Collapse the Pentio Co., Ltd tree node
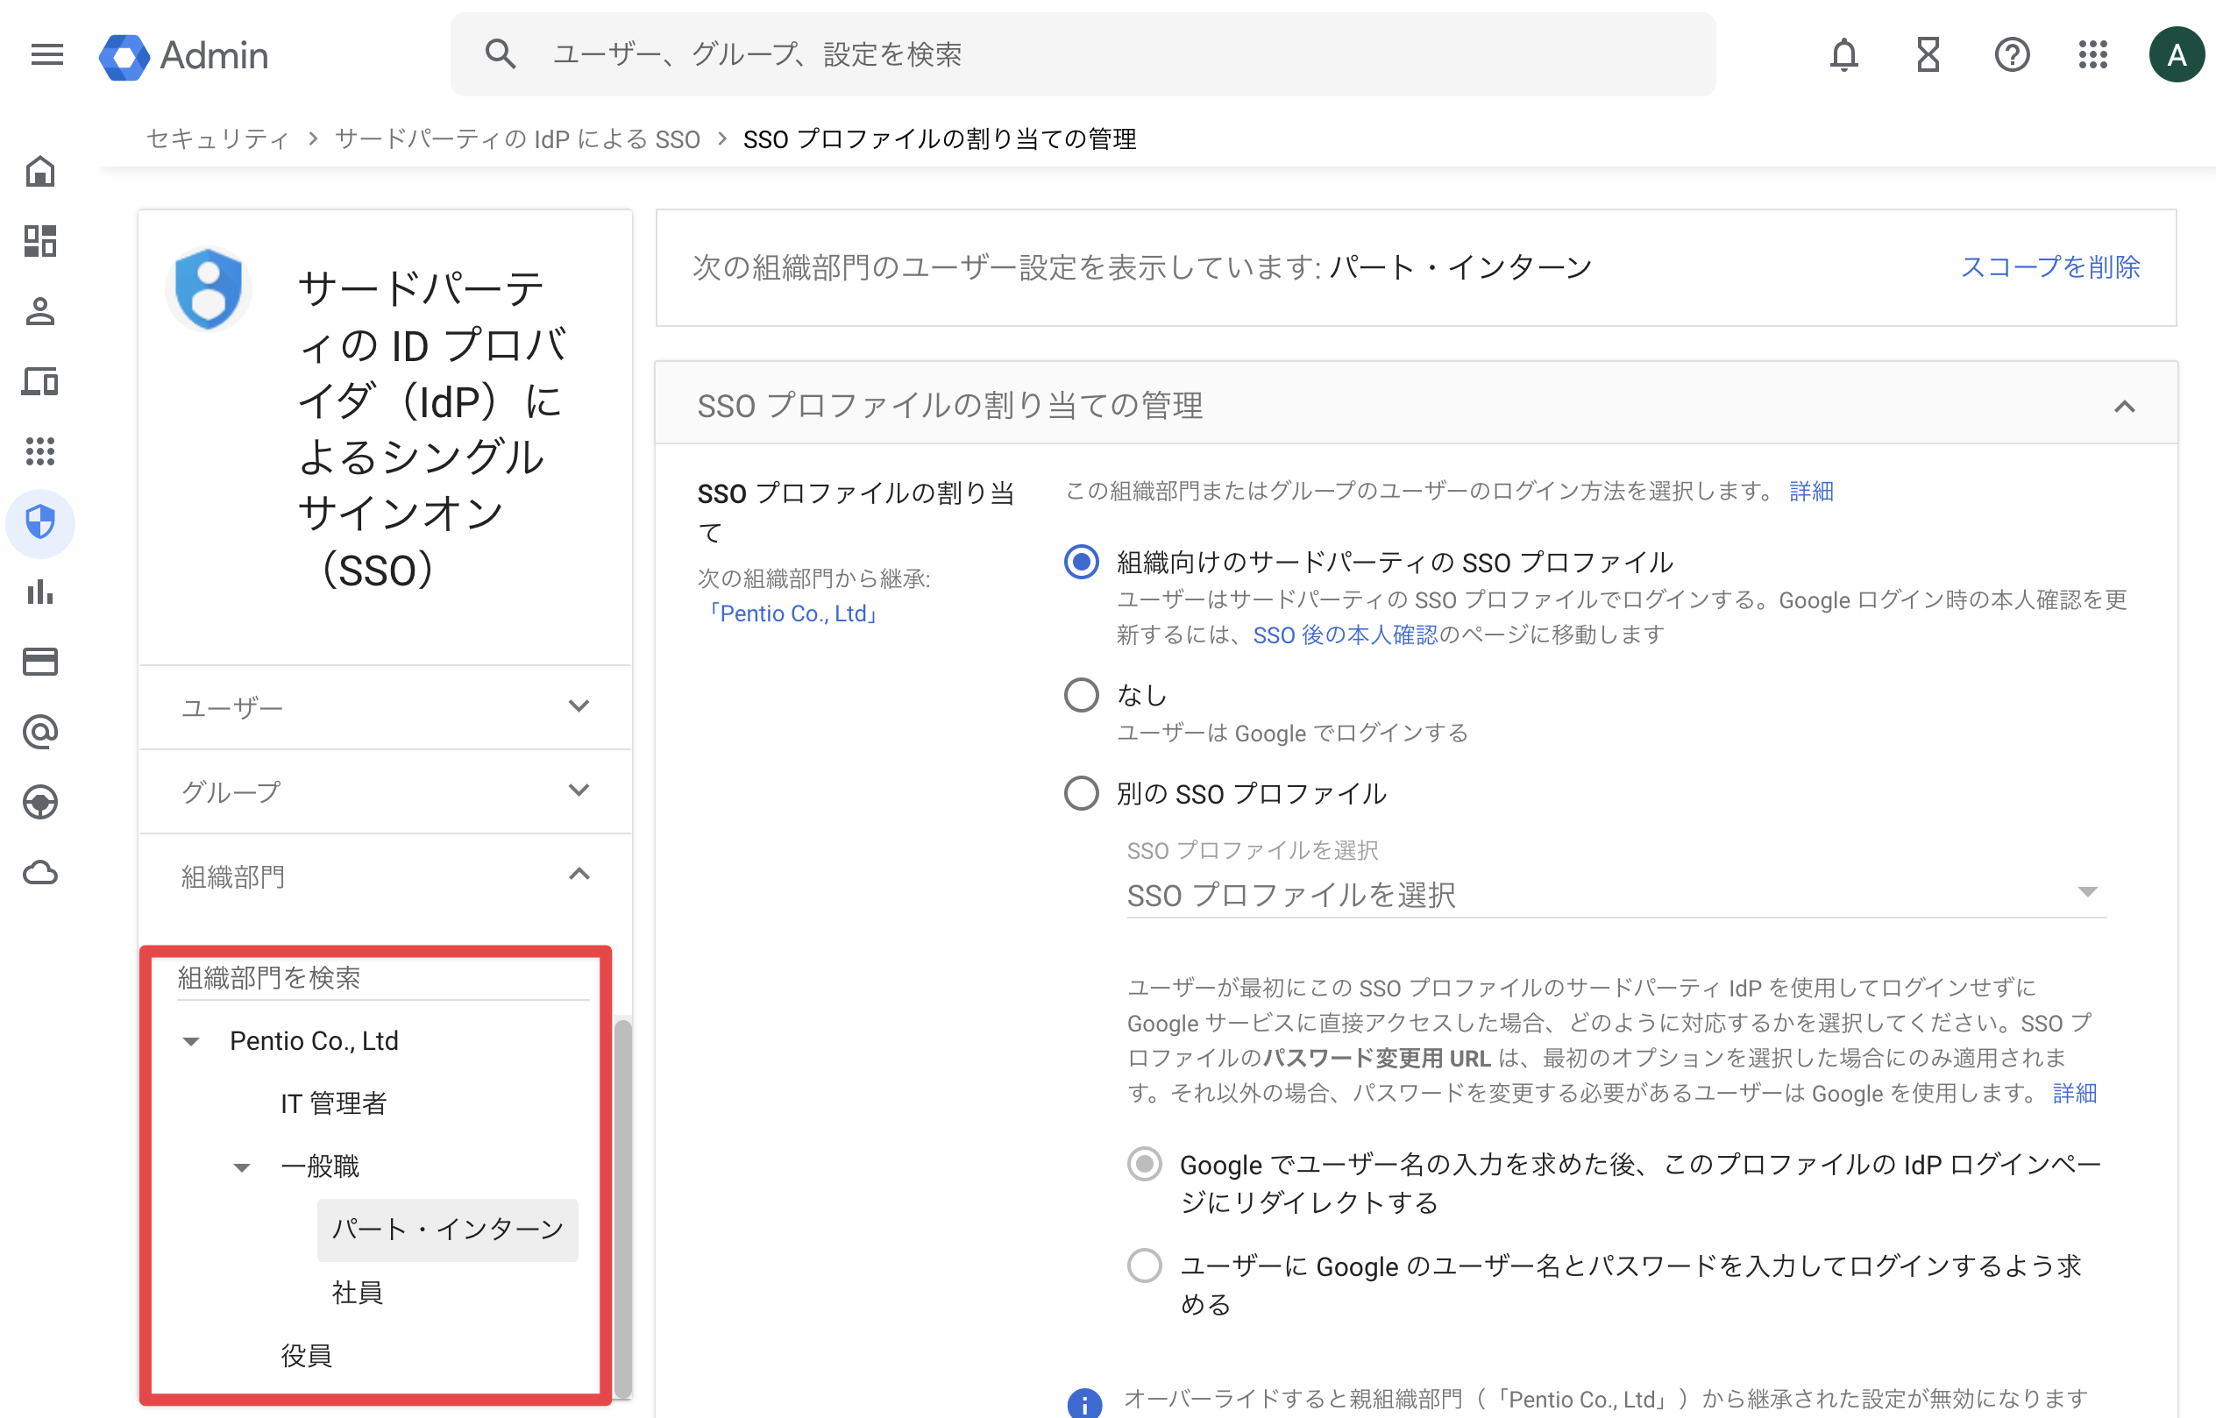This screenshot has height=1418, width=2216. point(190,1041)
